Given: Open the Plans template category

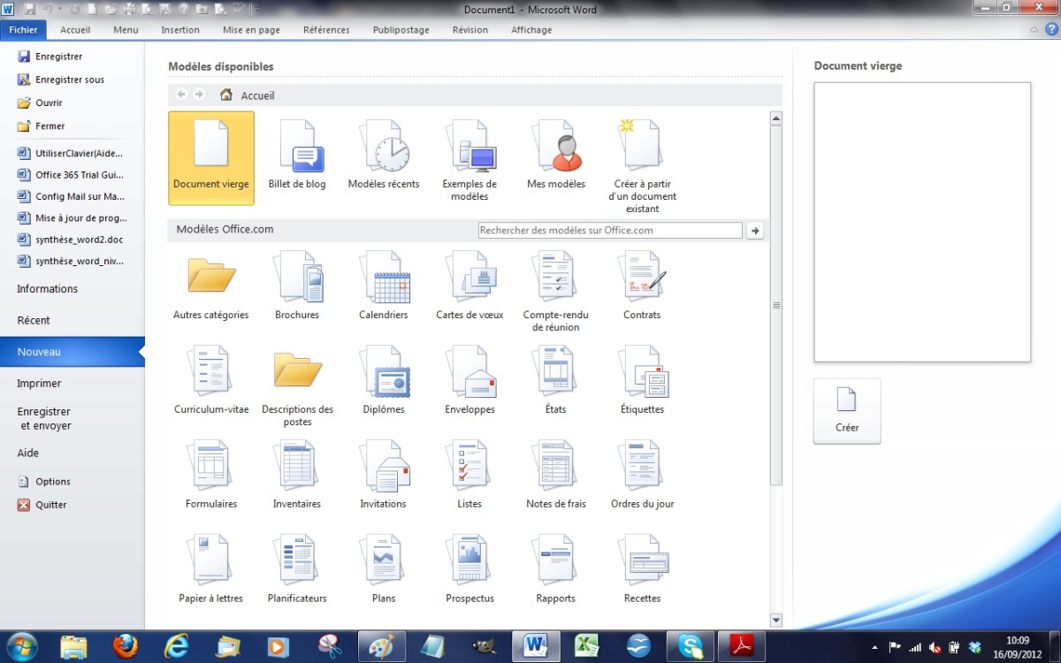Looking at the screenshot, I should click(384, 569).
